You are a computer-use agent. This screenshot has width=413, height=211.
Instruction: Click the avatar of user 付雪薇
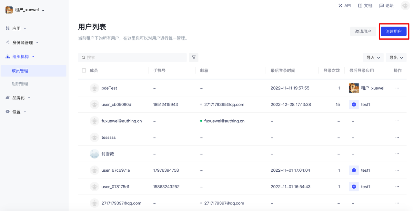[94, 154]
